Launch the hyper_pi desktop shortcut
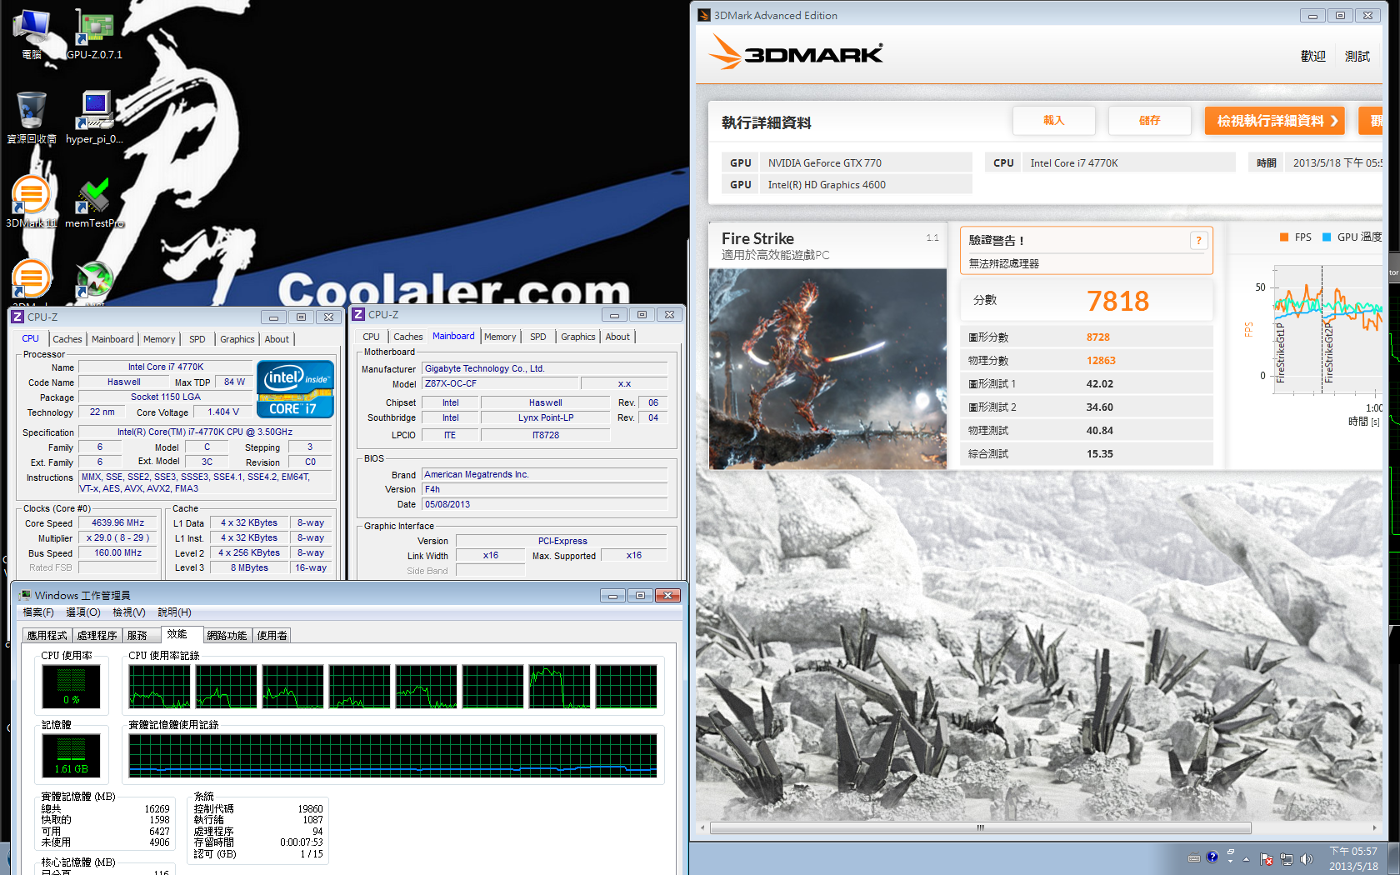The width and height of the screenshot is (1400, 875). click(94, 117)
